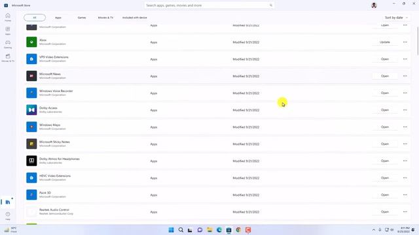This screenshot has width=419, height=235.
Task: Click the vertical scrollbar of the library list
Action: click(418, 40)
